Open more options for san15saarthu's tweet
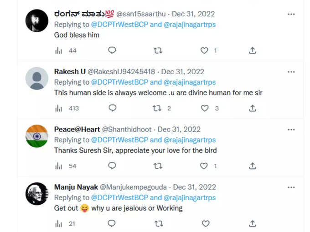310x232 pixels. 291,14
